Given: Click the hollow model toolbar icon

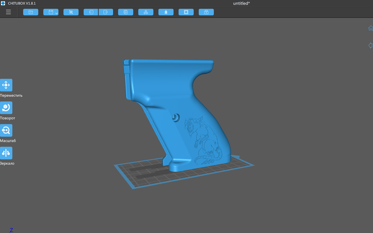Looking at the screenshot, I should tap(166, 12).
